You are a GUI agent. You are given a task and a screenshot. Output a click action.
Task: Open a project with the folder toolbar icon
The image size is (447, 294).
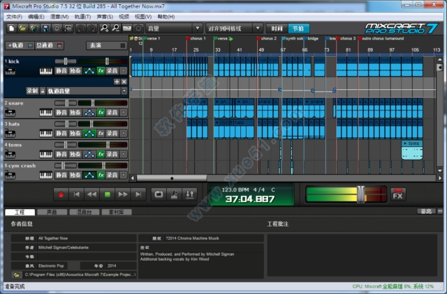pyautogui.click(x=23, y=28)
